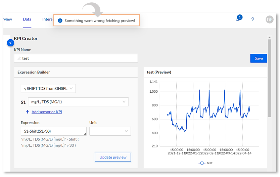Click the pencil icon in KPI Name

(x=19, y=58)
